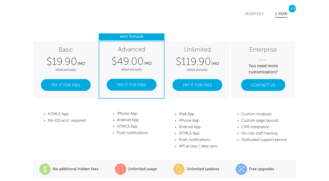This screenshot has width=329, height=181.
Task: Click the Enterprise plan heading
Action: [x=263, y=50]
